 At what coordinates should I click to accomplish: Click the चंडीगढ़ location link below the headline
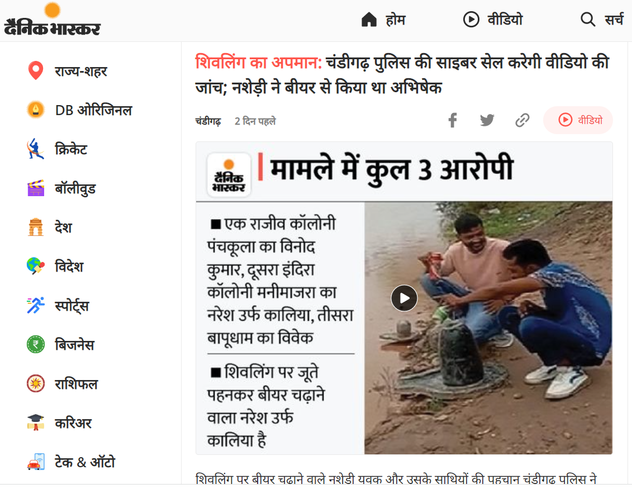click(208, 121)
